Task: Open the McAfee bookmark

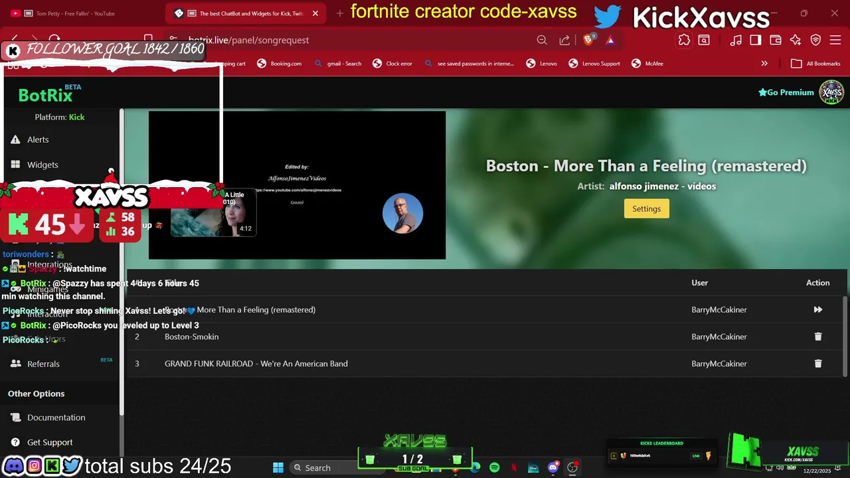Action: [647, 64]
